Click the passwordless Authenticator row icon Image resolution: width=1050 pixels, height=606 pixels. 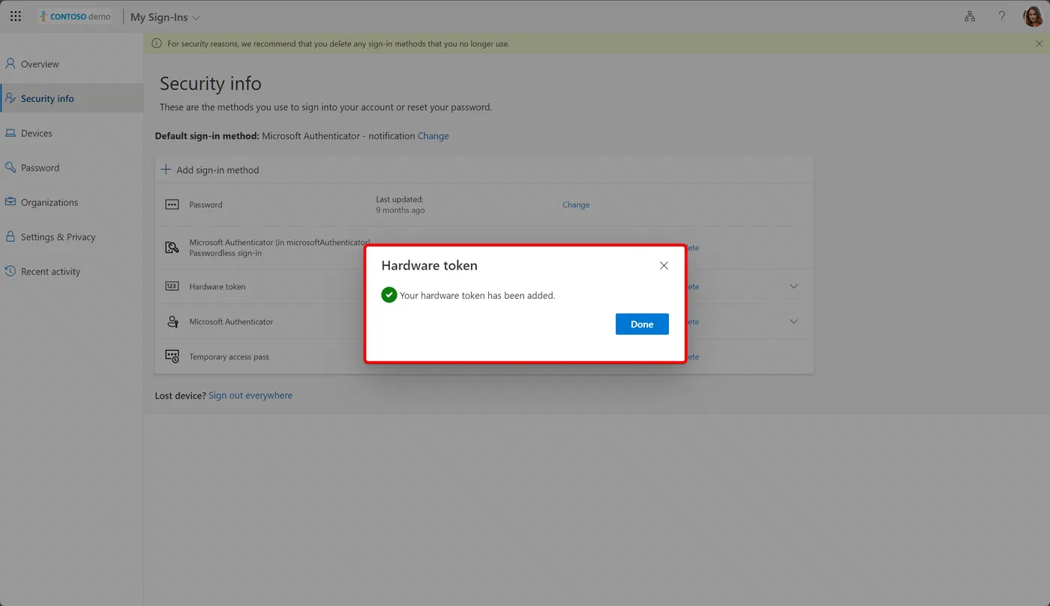click(x=172, y=248)
